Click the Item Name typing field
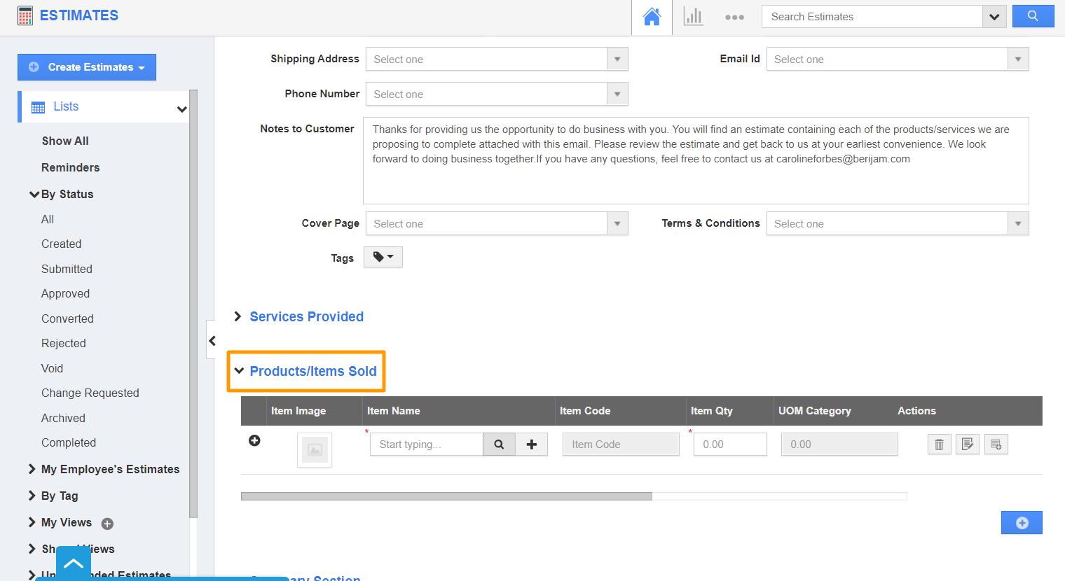1065x581 pixels. [x=426, y=444]
